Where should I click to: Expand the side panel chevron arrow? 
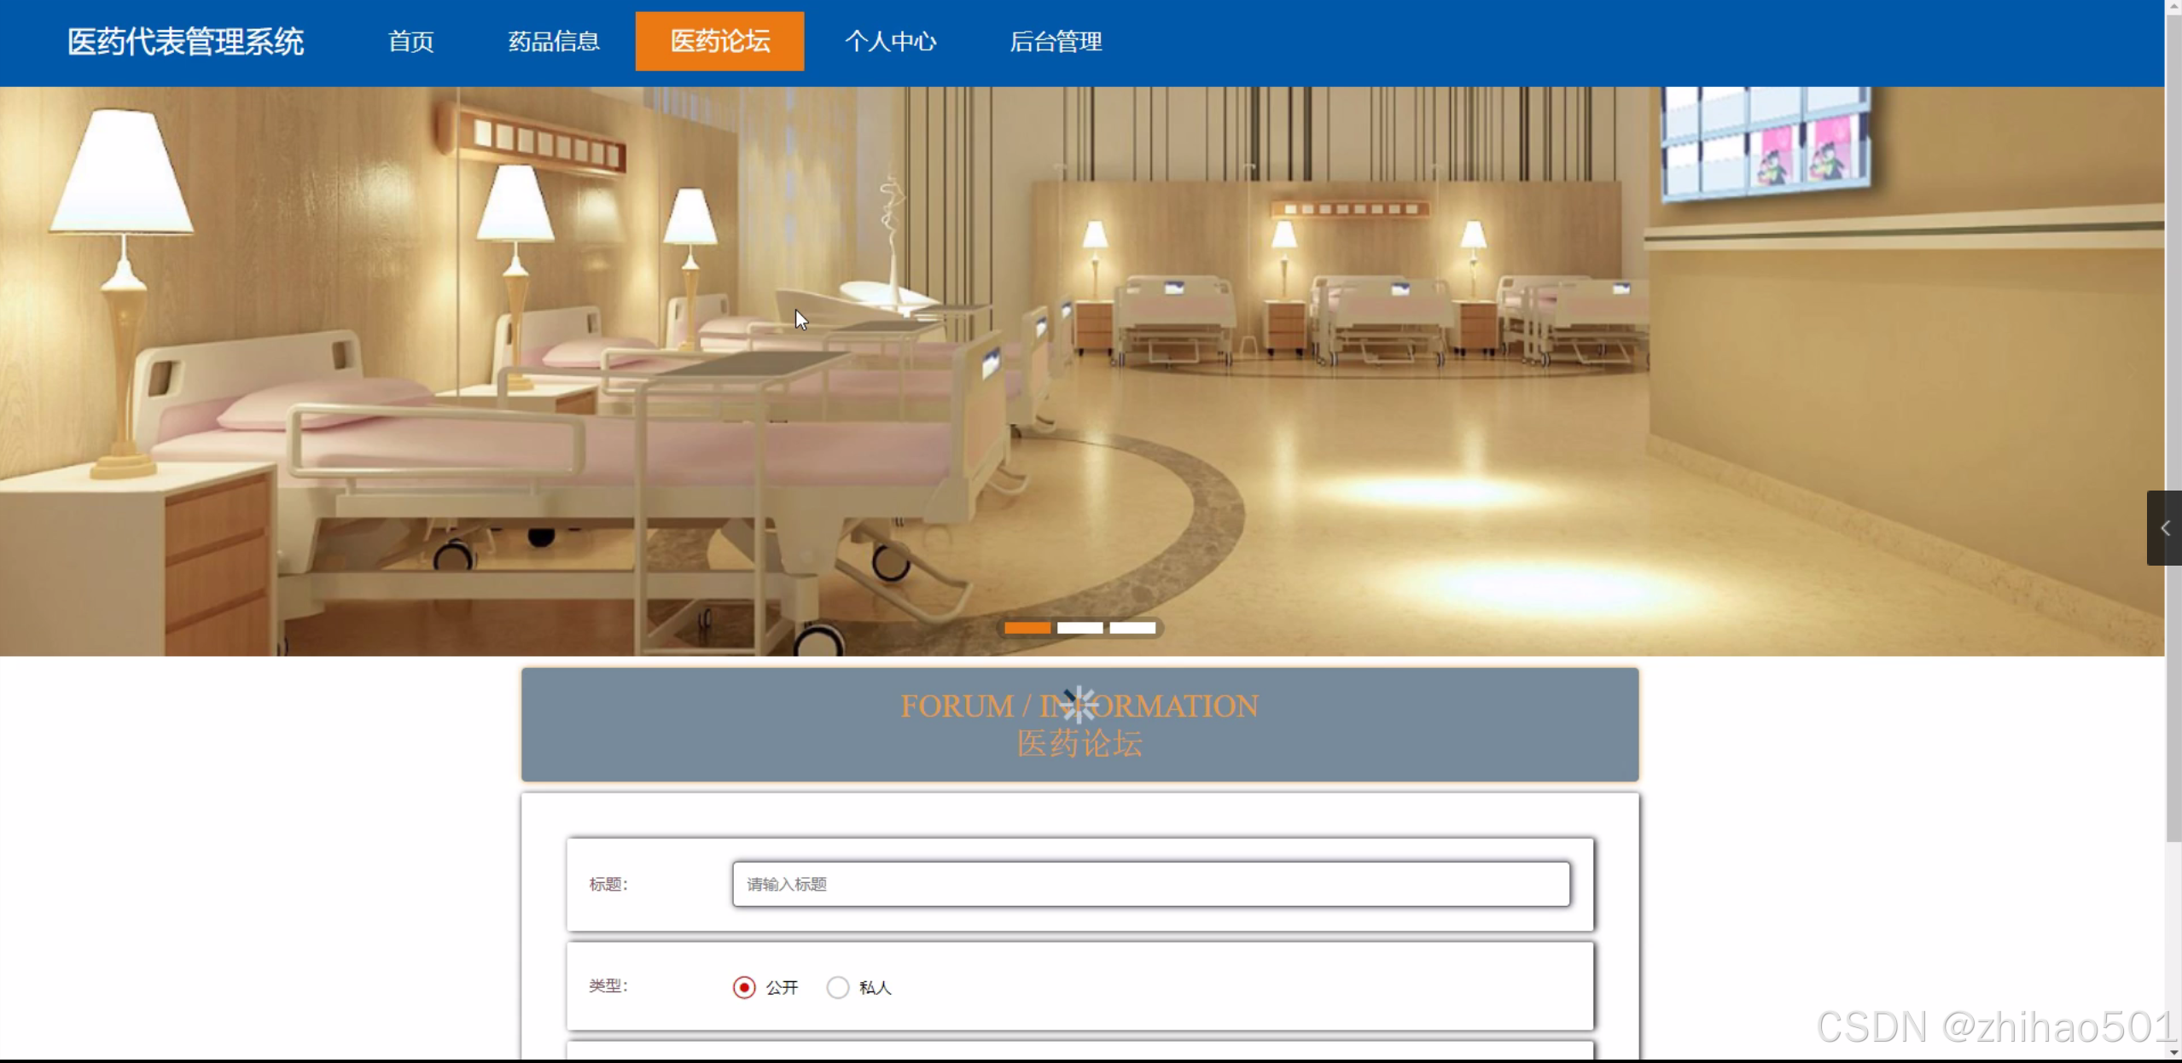(x=2164, y=528)
